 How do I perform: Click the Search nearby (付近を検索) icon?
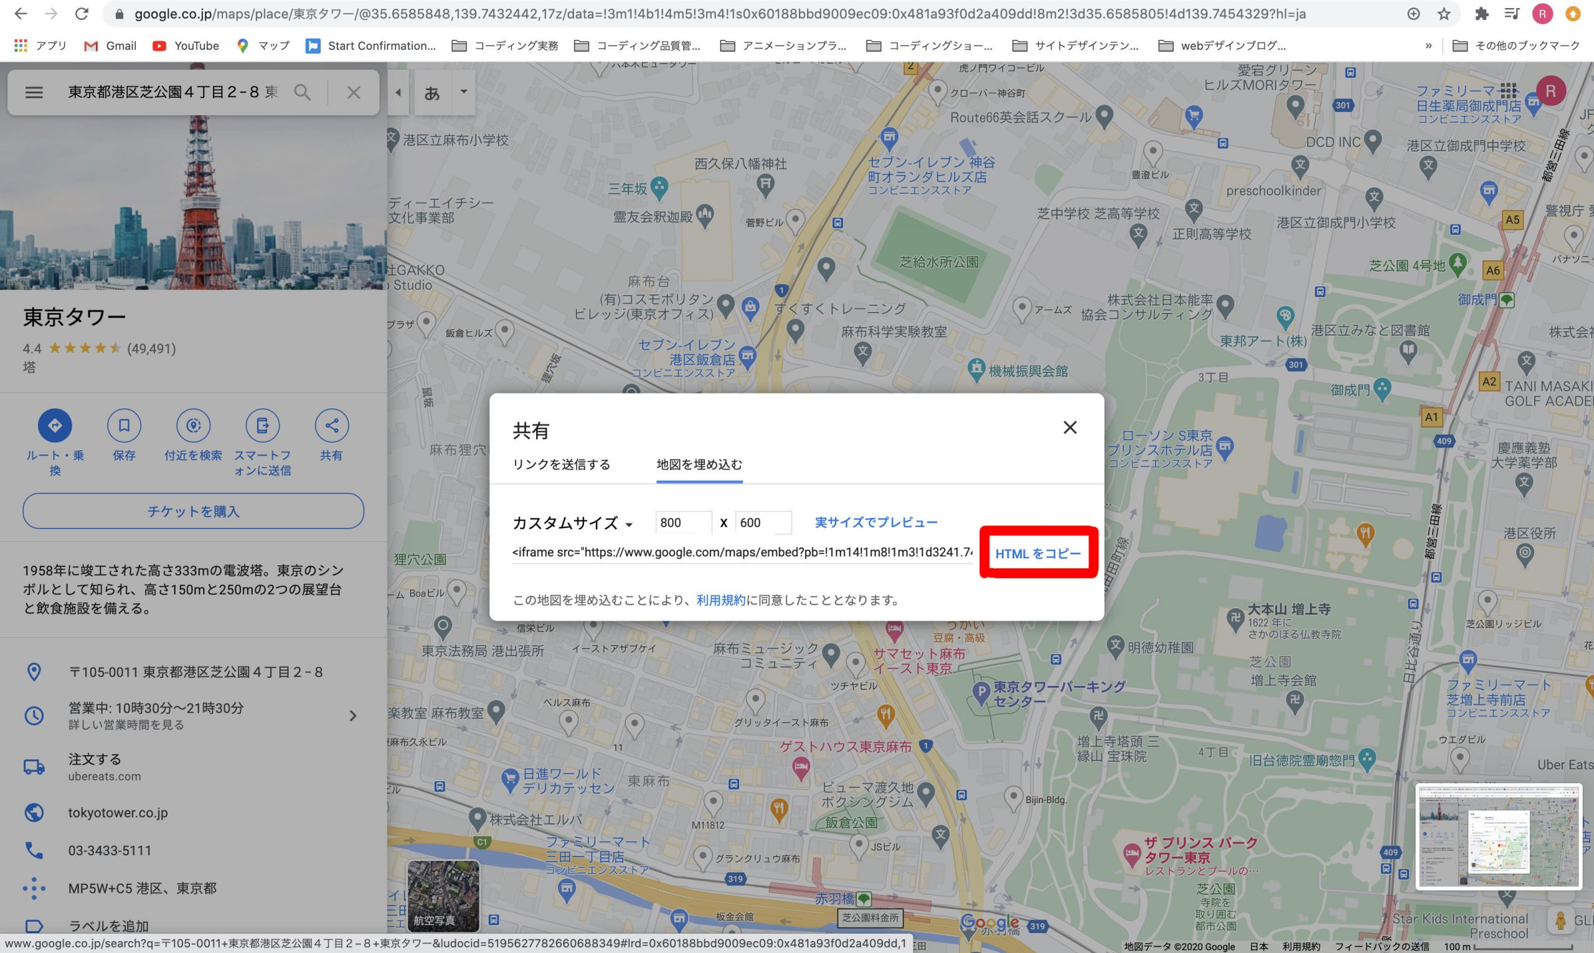point(193,425)
